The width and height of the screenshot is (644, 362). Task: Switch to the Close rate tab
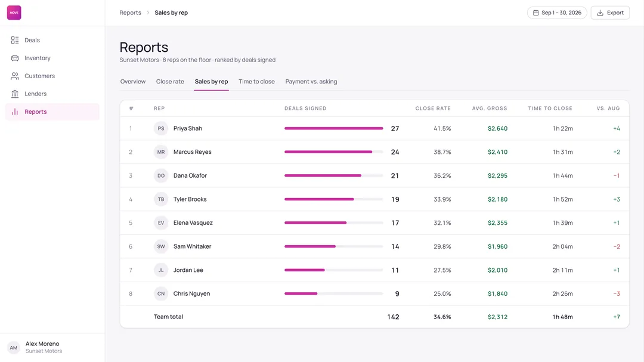tap(170, 81)
